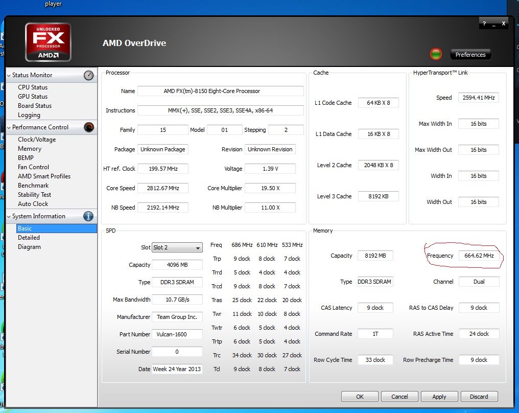
Task: Go to Clock/Voltage settings
Action: 37,140
